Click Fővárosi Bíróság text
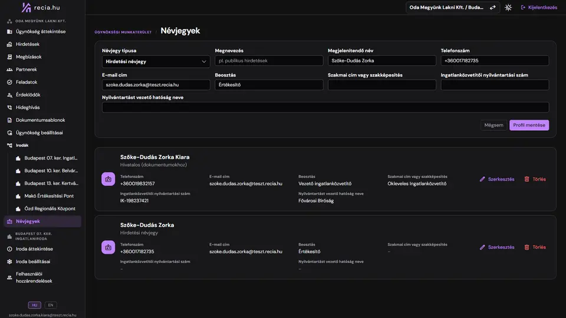The image size is (566, 318). (x=316, y=201)
